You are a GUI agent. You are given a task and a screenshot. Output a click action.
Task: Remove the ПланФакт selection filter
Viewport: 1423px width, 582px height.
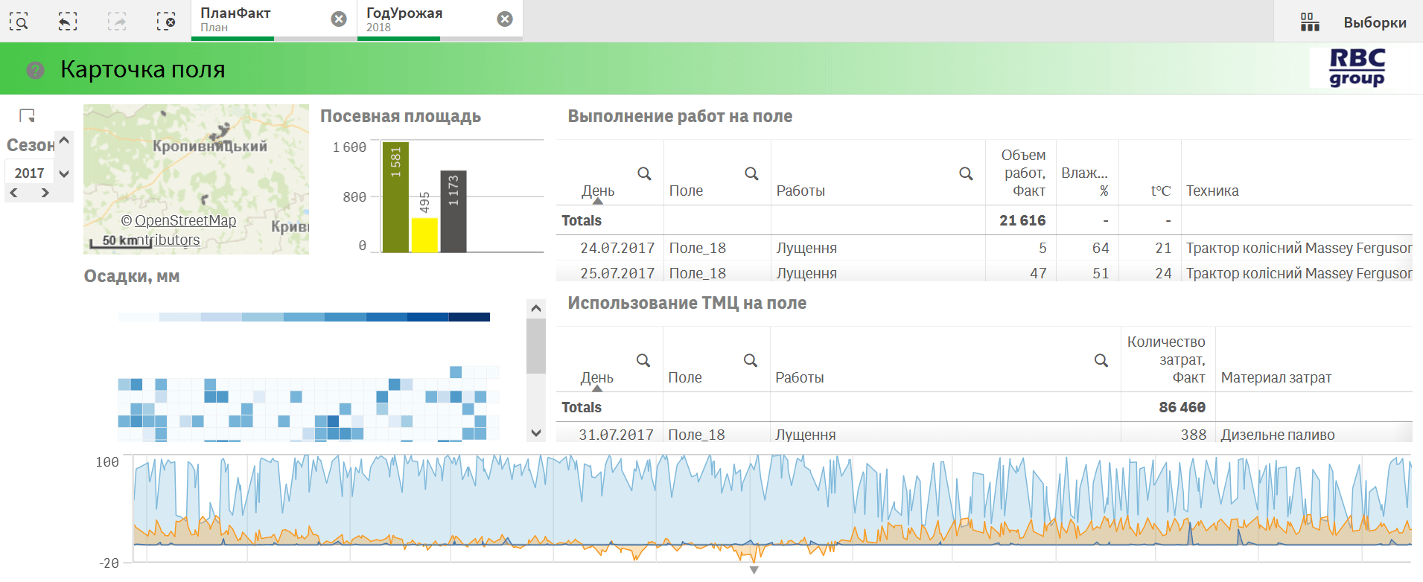(339, 19)
